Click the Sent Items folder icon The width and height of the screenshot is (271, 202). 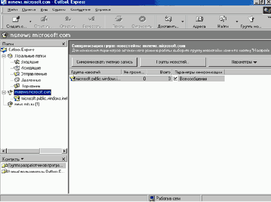pyautogui.click(x=17, y=74)
